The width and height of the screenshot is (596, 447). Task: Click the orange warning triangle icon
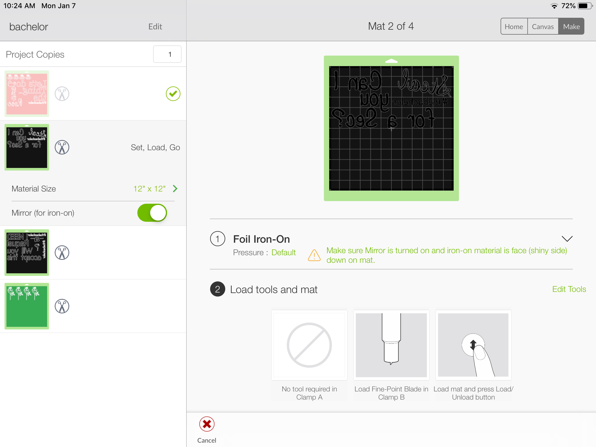point(314,256)
